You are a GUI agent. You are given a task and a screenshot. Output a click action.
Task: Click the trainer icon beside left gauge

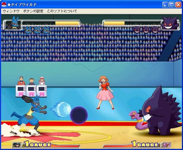click(17, 145)
